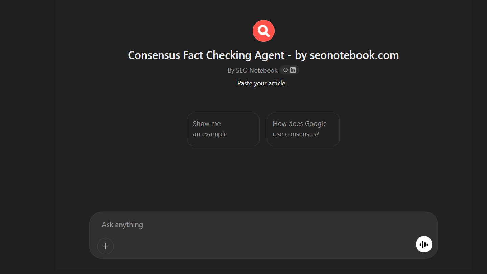Screen dimensions: 487x274
Task: Click the "By SEO Notebook" author name
Action: point(252,70)
